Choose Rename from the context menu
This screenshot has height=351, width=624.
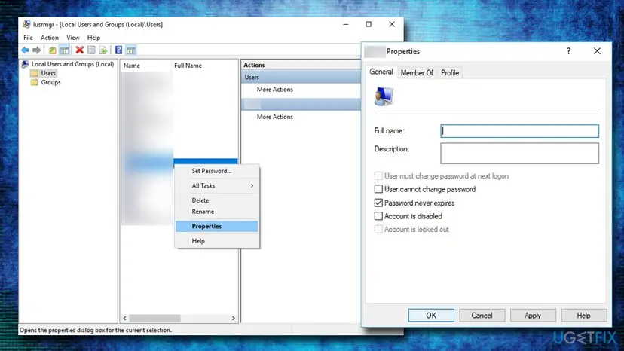(x=217, y=212)
